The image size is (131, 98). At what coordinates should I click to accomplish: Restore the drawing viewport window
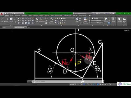pos(127,30)
